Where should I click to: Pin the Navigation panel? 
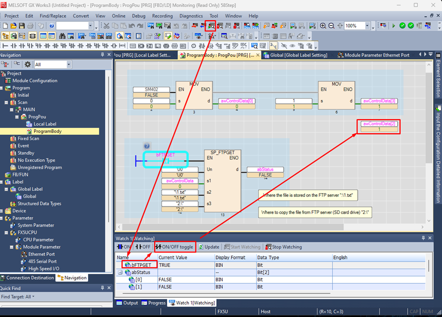[x=103, y=55]
